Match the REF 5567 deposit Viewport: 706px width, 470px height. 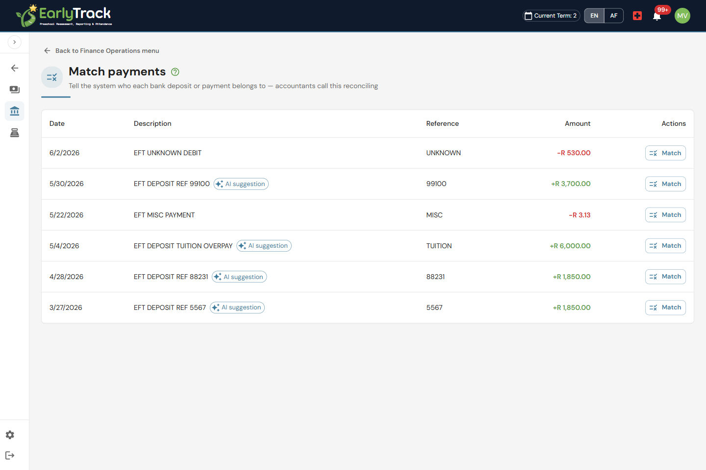coord(665,307)
